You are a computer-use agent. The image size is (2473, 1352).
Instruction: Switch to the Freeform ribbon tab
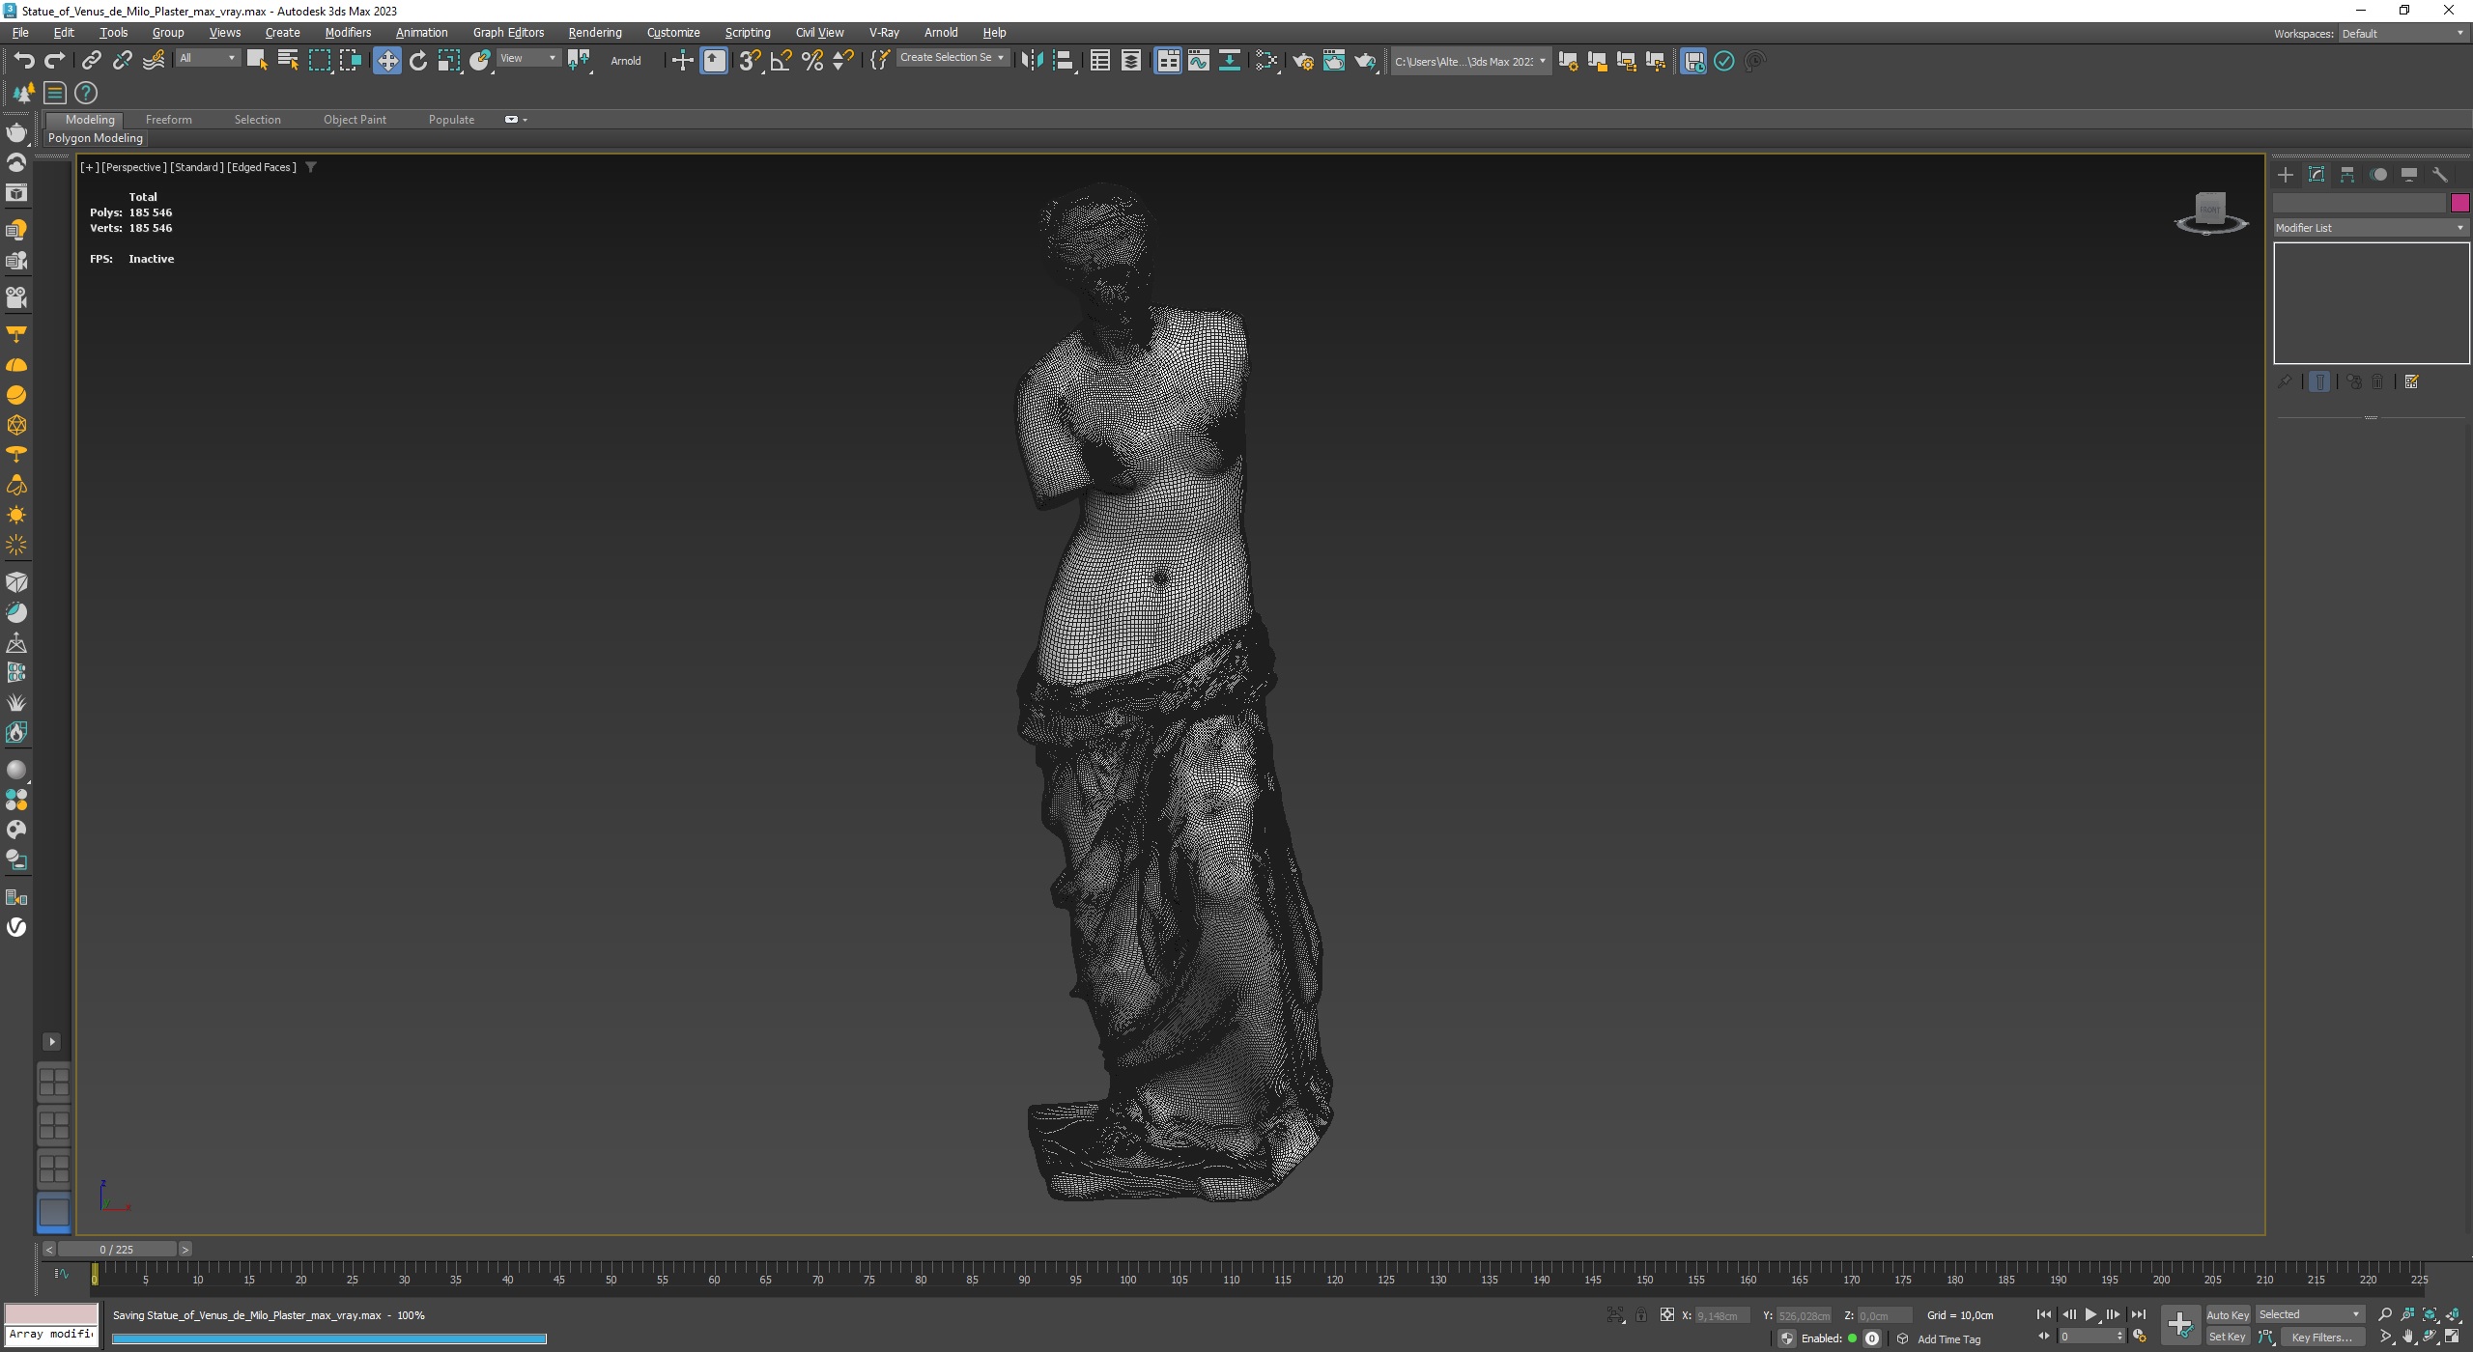[169, 120]
